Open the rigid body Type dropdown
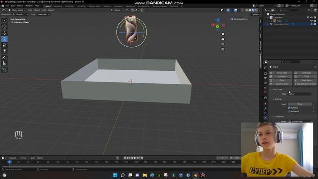This screenshot has height=179, width=318. click(300, 94)
